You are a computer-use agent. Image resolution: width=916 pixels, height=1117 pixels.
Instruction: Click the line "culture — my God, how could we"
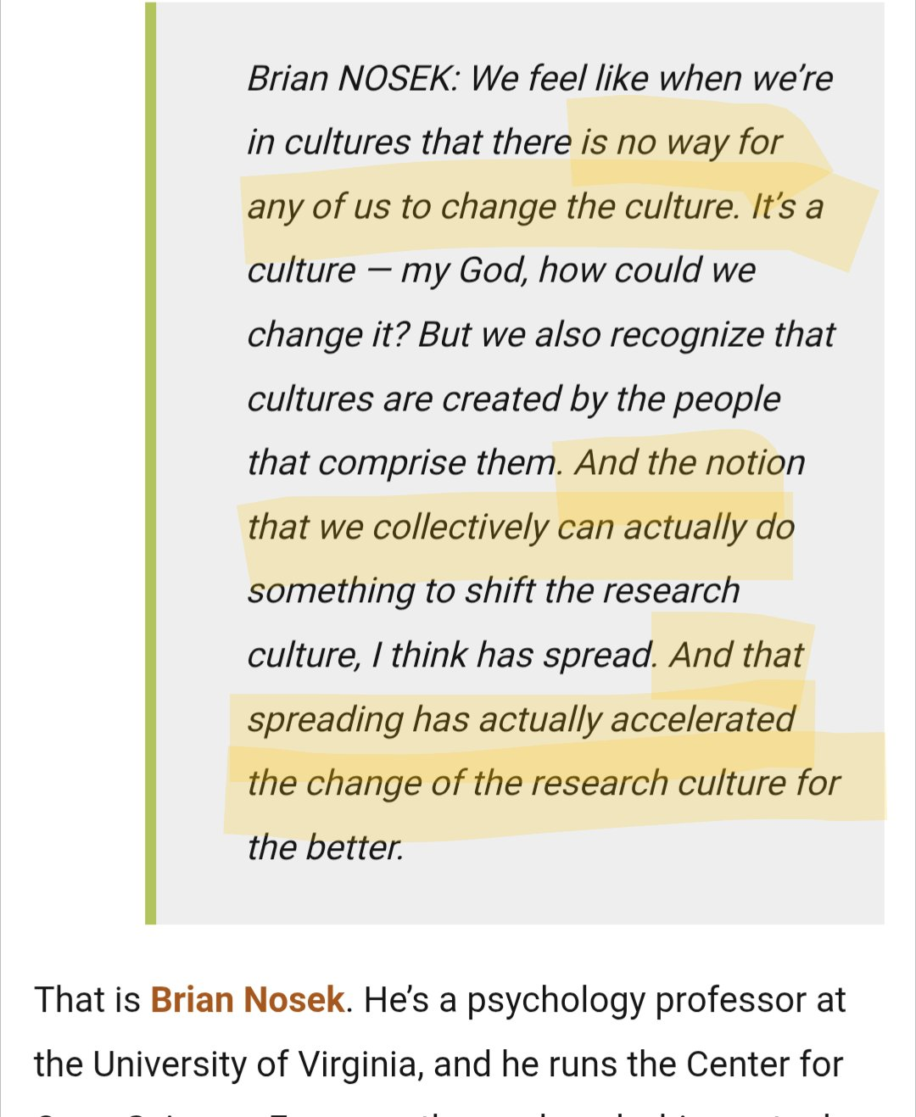pos(501,271)
